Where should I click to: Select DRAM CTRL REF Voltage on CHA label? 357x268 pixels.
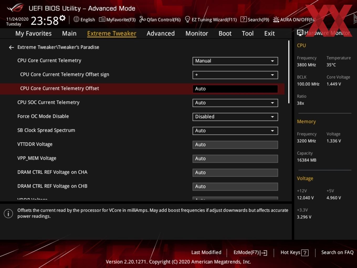52,172
